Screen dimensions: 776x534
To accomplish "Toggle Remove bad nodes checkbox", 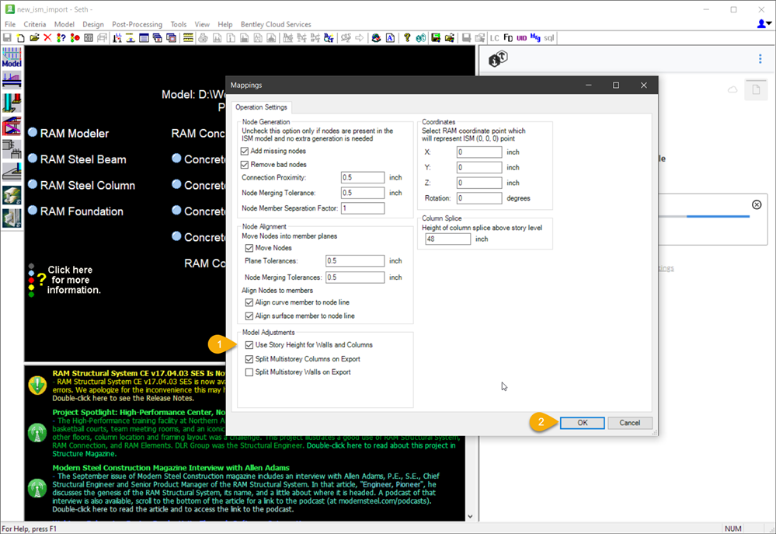I will pos(245,165).
